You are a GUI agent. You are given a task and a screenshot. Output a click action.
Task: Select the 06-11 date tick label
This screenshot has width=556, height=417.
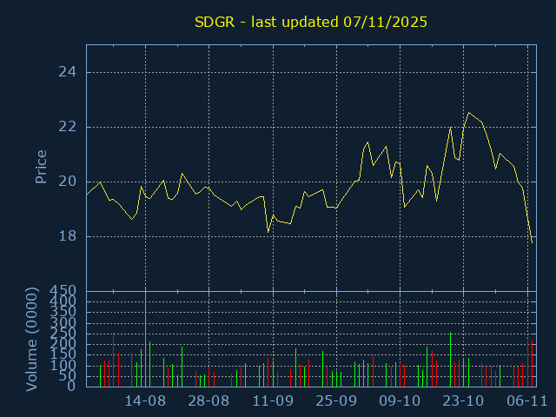click(527, 401)
